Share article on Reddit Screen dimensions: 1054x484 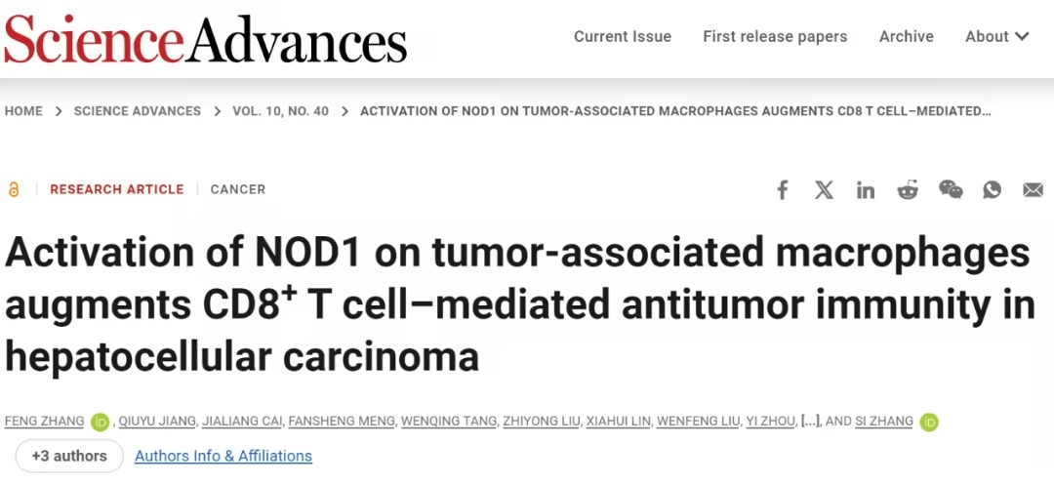tap(908, 190)
